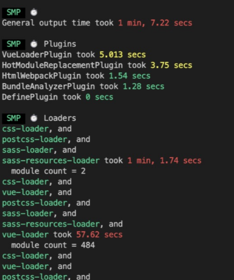Click the topmost stopwatch icon
This screenshot has height=280, width=234.
click(34, 13)
